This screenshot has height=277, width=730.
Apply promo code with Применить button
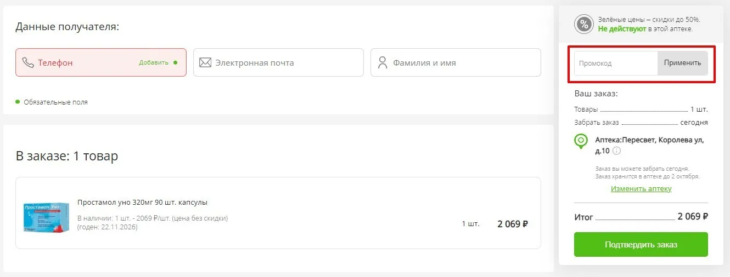coord(683,63)
